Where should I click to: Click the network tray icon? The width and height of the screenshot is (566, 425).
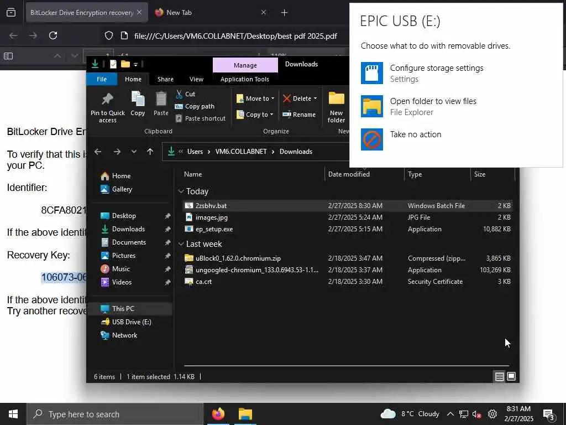[x=464, y=414]
